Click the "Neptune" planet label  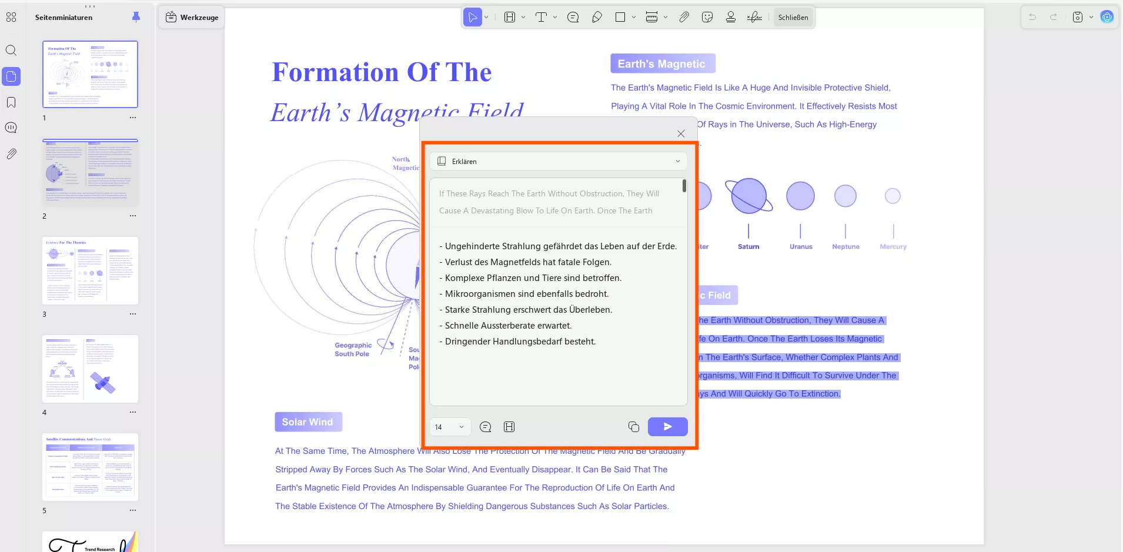845,247
